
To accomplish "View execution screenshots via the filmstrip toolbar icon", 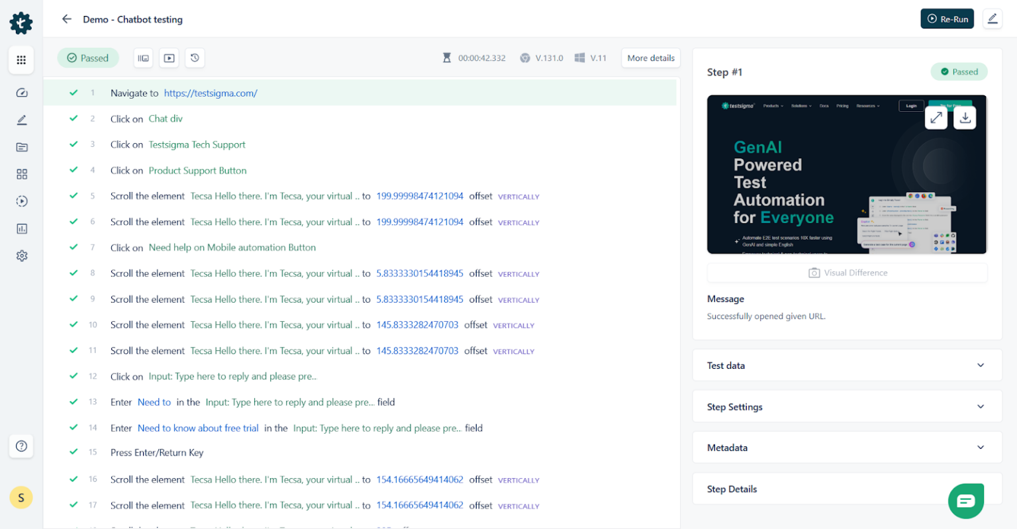I will pos(143,58).
